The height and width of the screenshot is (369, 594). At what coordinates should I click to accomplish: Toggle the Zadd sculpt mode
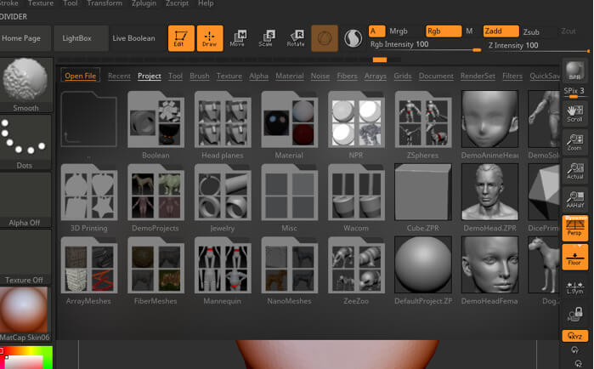click(500, 31)
